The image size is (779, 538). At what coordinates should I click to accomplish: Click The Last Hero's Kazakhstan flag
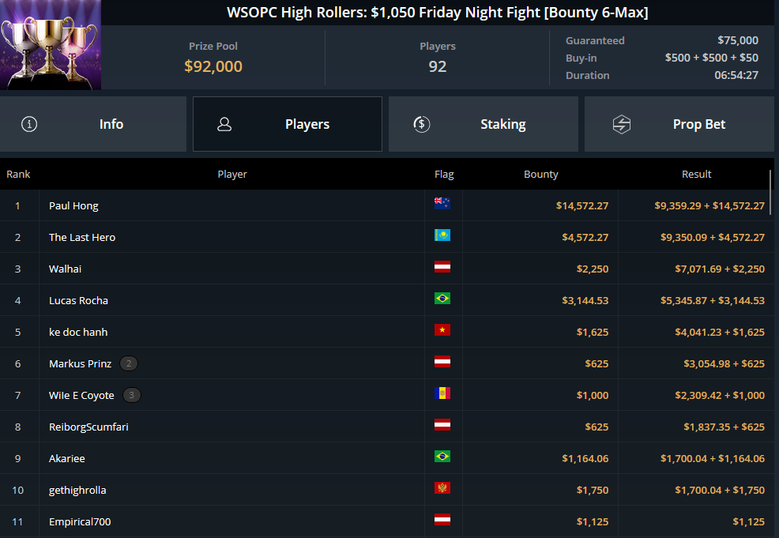442,235
